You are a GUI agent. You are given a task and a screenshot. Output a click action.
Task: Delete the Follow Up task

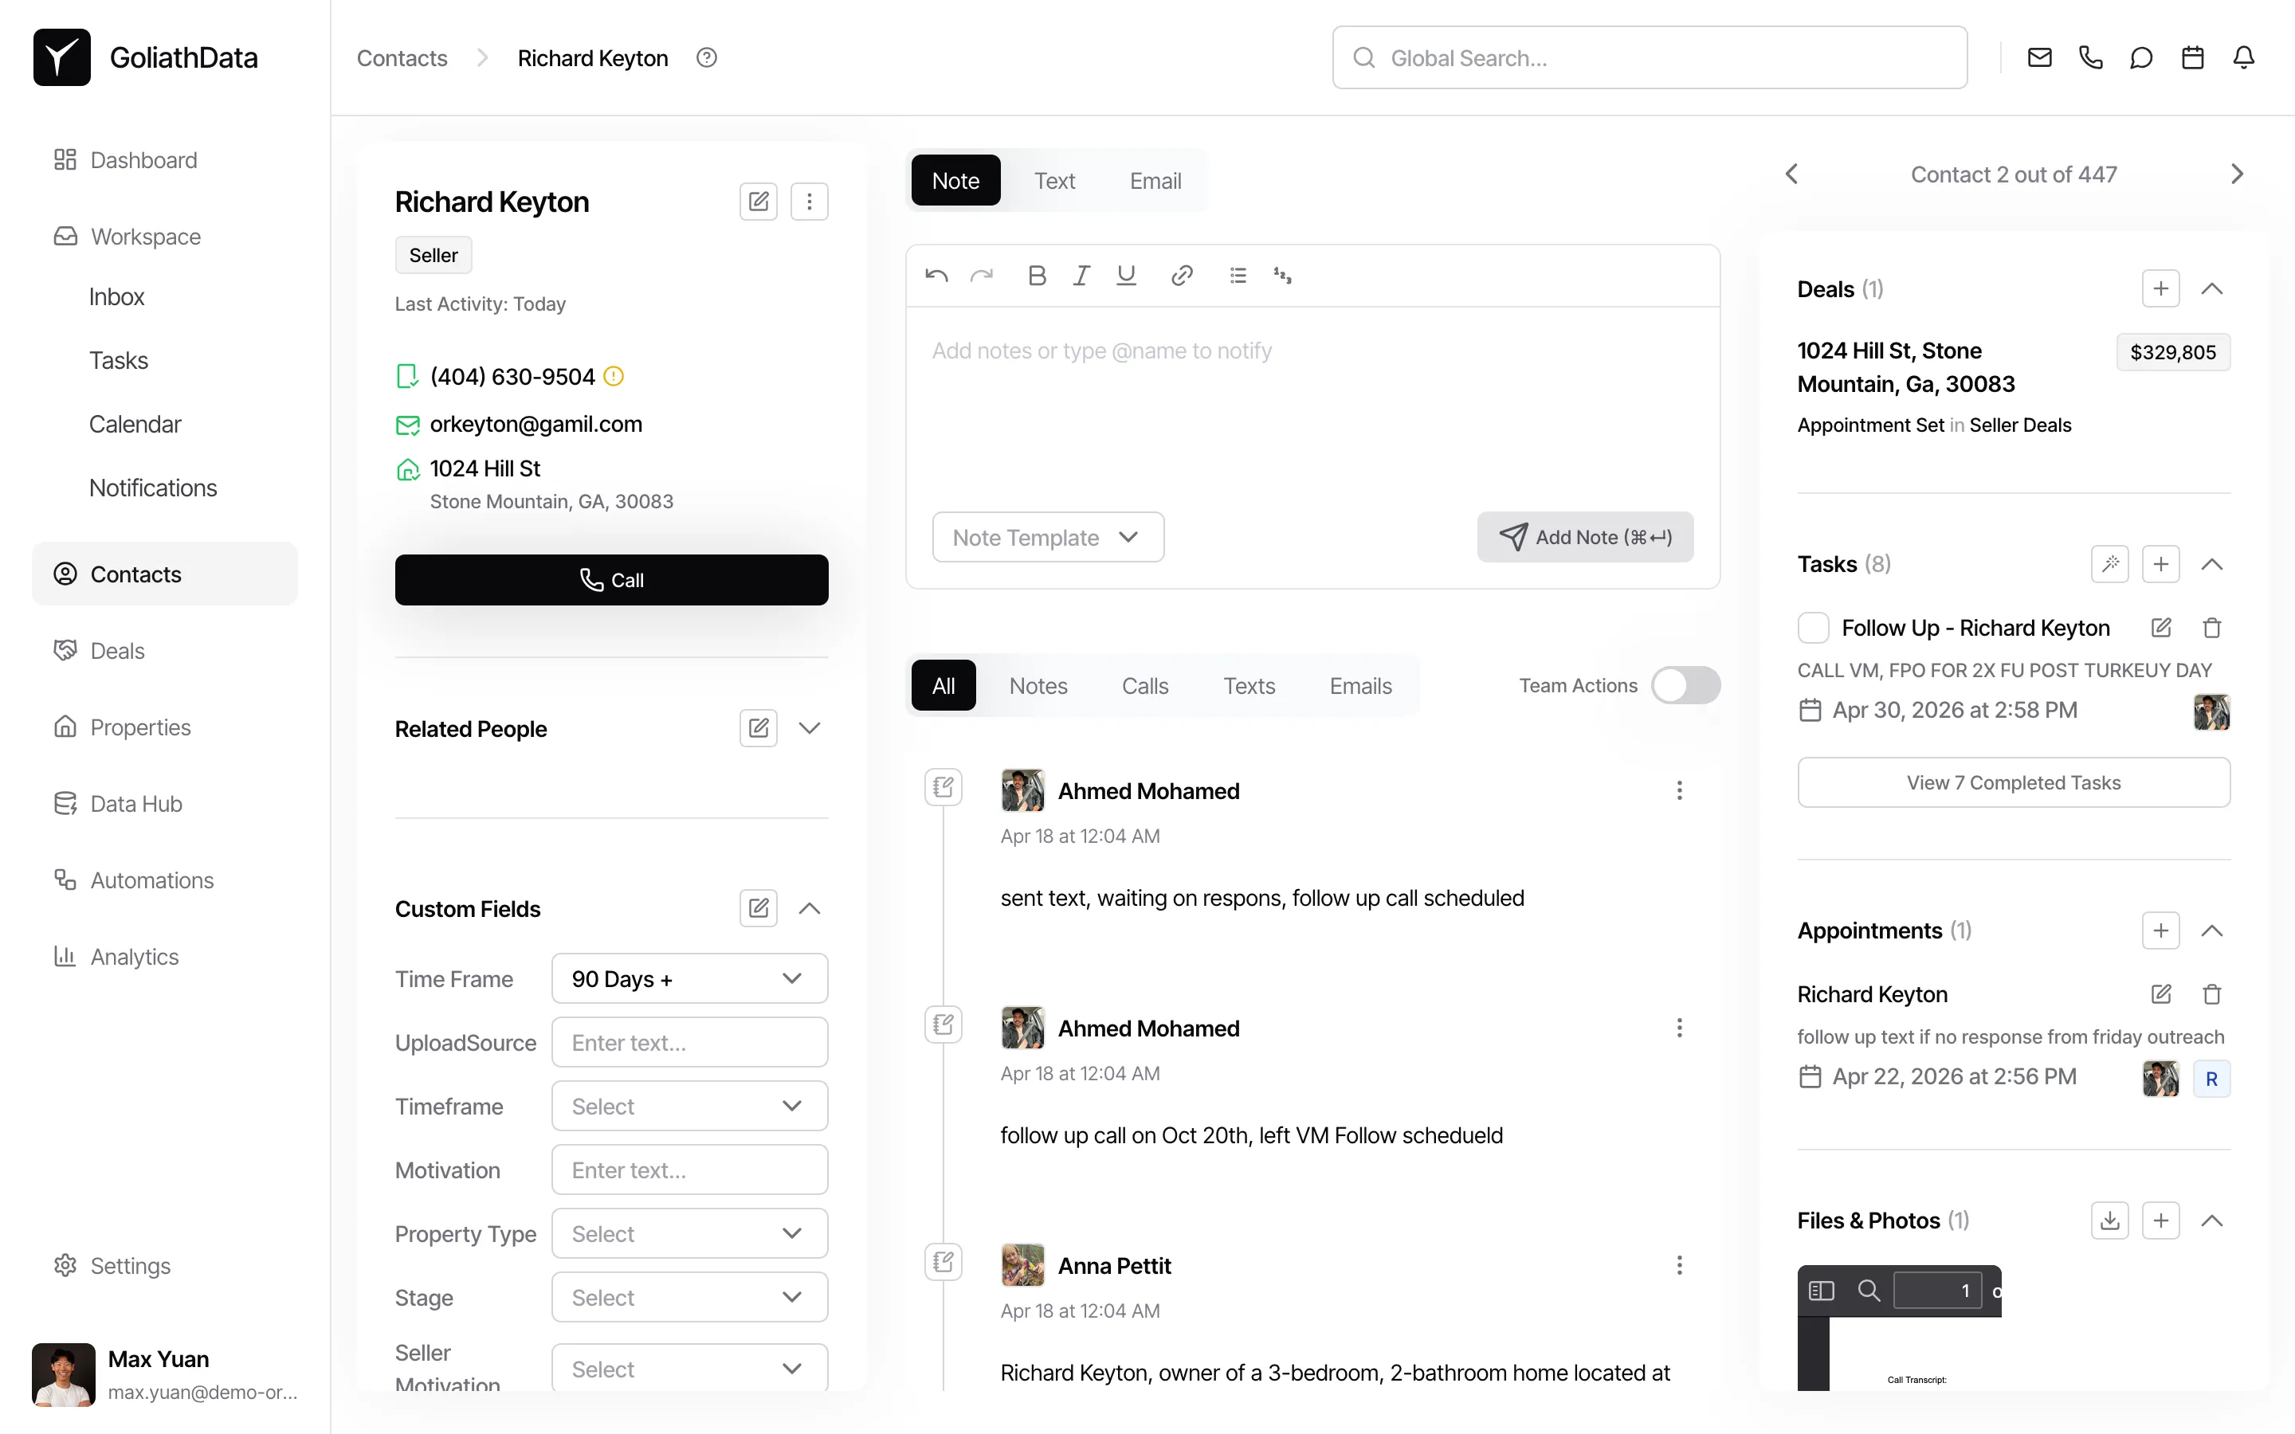pyautogui.click(x=2211, y=628)
